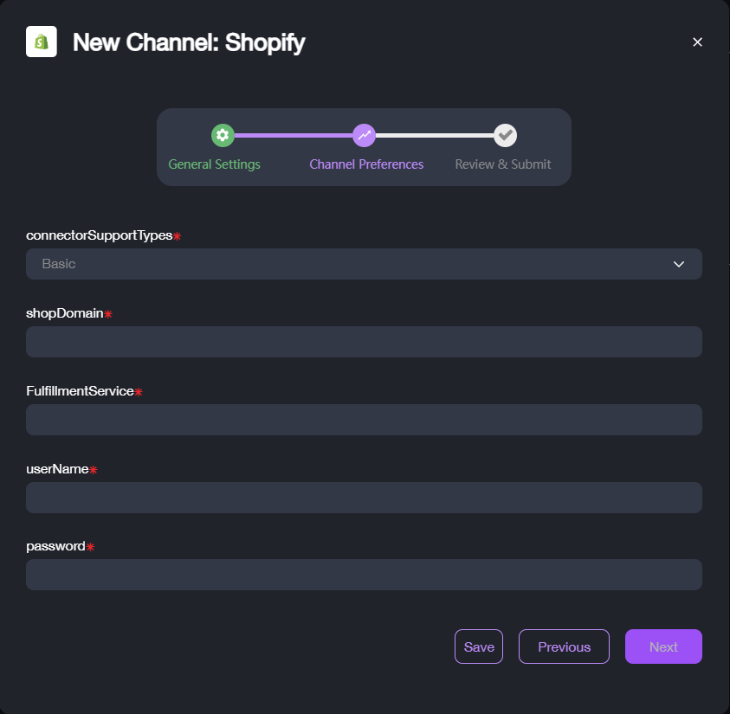
Task: Focus the userName input field
Action: (364, 498)
